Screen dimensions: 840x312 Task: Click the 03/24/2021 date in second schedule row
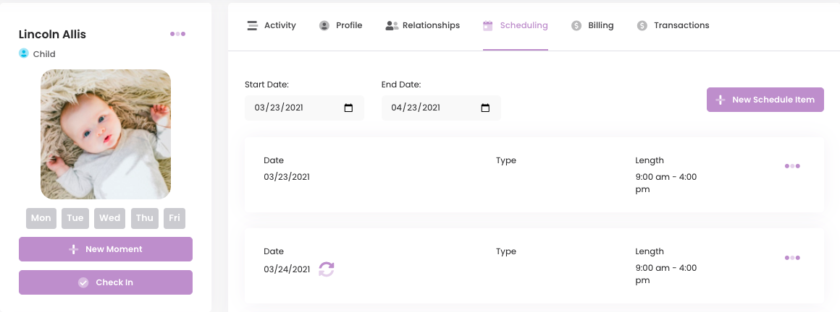pyautogui.click(x=287, y=269)
